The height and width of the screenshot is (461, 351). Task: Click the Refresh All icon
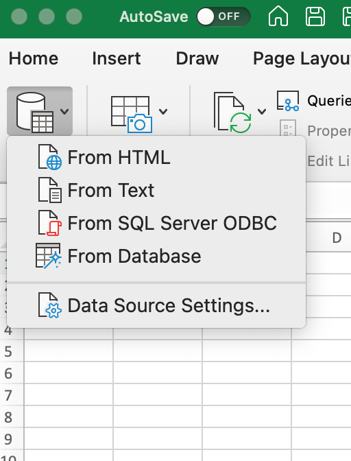(x=232, y=113)
